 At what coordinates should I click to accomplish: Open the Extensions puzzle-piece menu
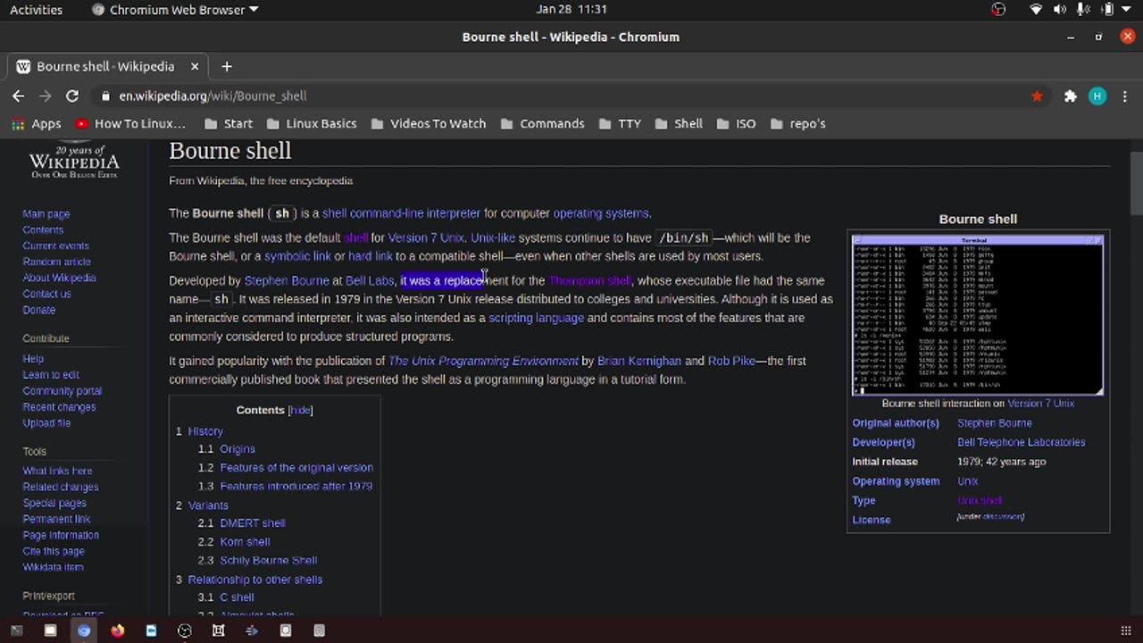click(x=1070, y=96)
